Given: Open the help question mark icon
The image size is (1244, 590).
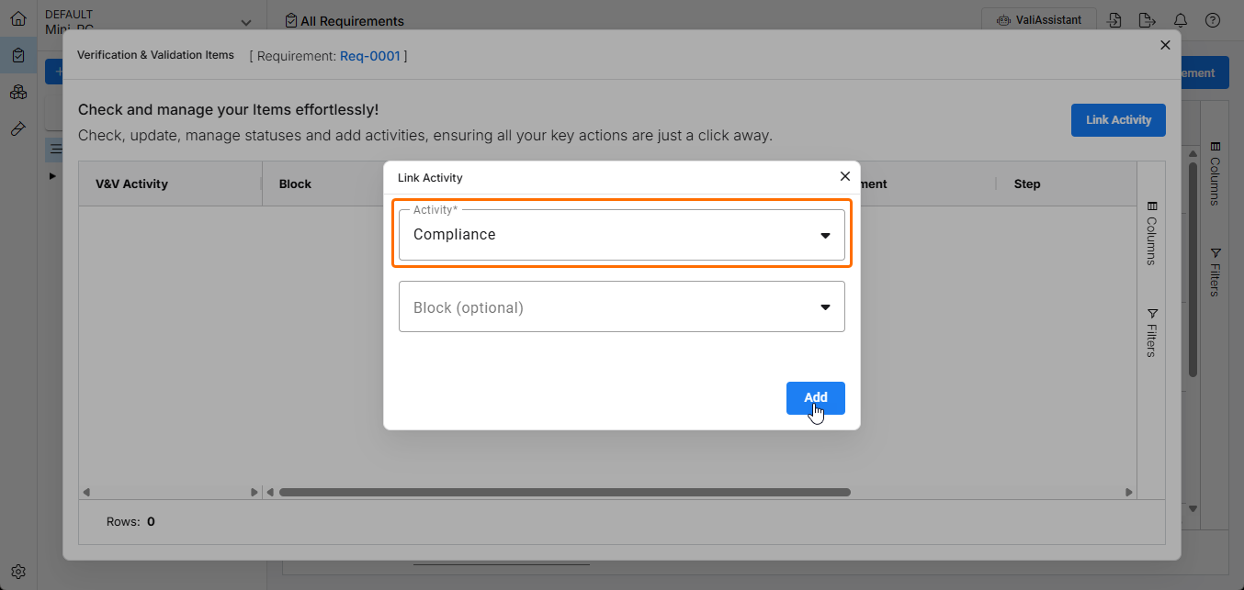Looking at the screenshot, I should click(1213, 20).
